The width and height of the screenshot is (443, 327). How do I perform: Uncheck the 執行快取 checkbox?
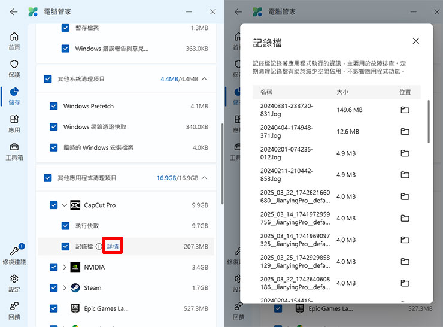tap(65, 226)
